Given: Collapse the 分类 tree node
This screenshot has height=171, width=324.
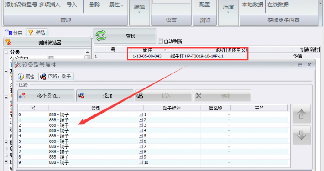Looking at the screenshot, I should 6,52.
